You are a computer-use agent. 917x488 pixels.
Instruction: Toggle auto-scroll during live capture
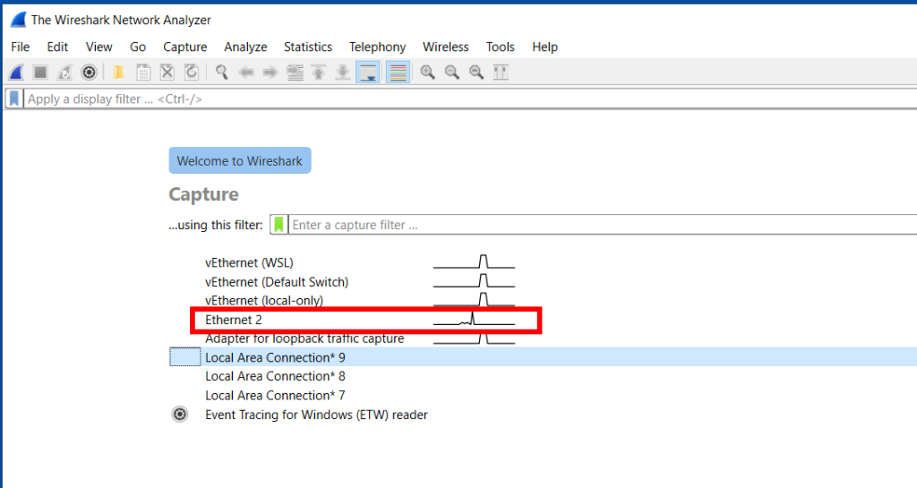(367, 73)
